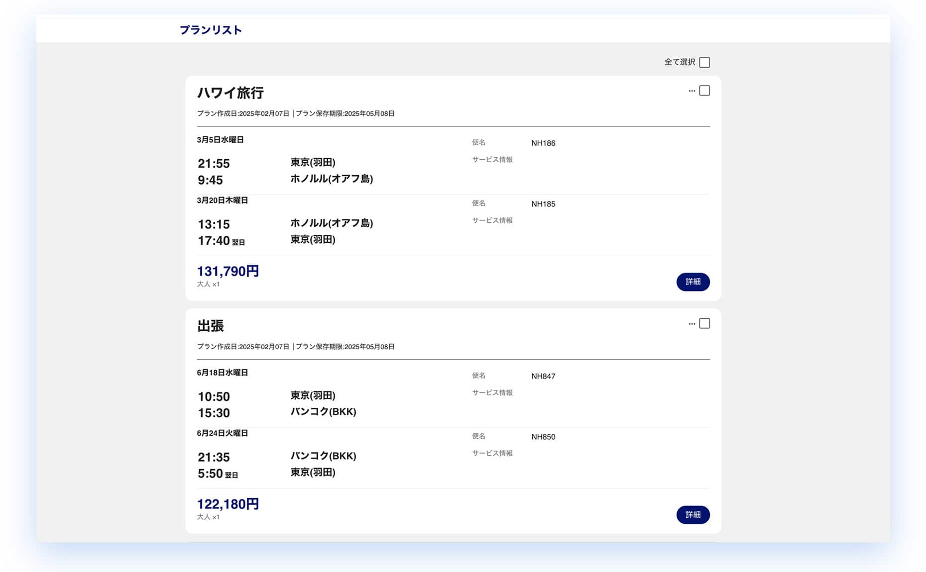Click the 122,180円 price
This screenshot has height=572, width=926.
(228, 504)
